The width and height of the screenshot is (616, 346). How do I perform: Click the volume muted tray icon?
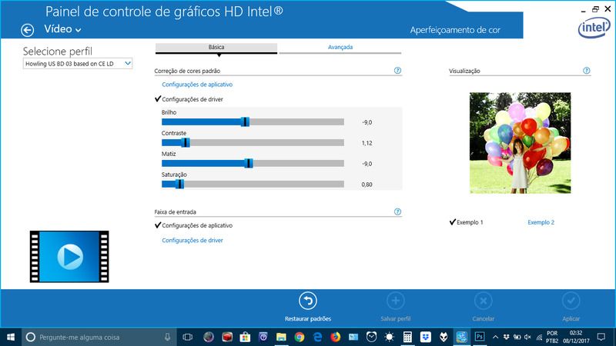527,337
